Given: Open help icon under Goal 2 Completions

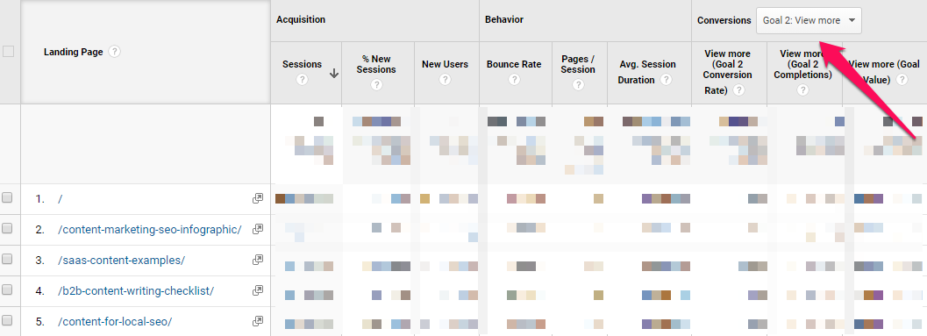Looking at the screenshot, I should tap(802, 89).
